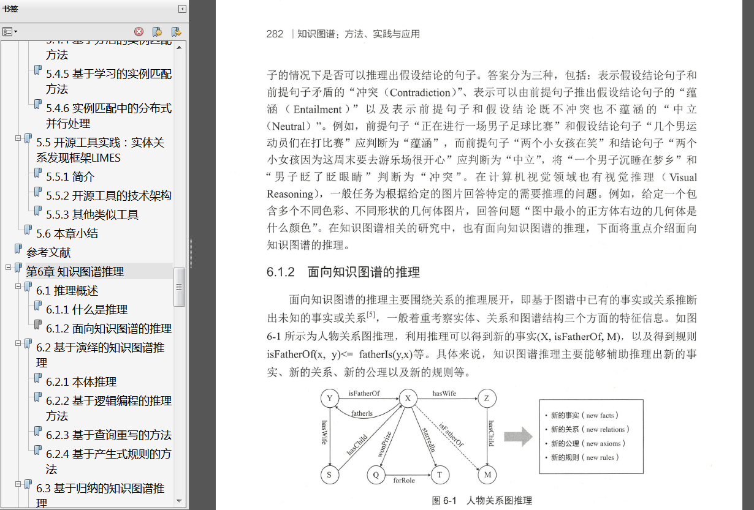Open bookmark 6.2.3 基于查询重写的方法
The image size is (754, 510).
[109, 435]
